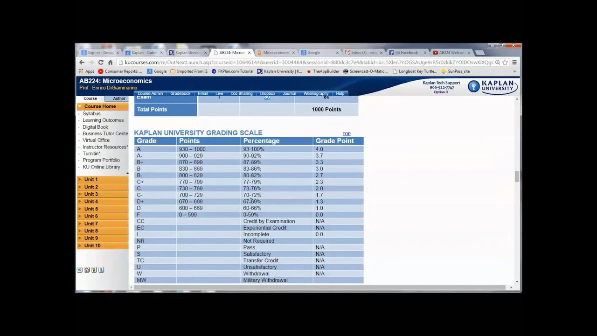Open the Google bookmark in bookmarks bar
Image resolution: width=597 pixels, height=336 pixels.
point(157,71)
